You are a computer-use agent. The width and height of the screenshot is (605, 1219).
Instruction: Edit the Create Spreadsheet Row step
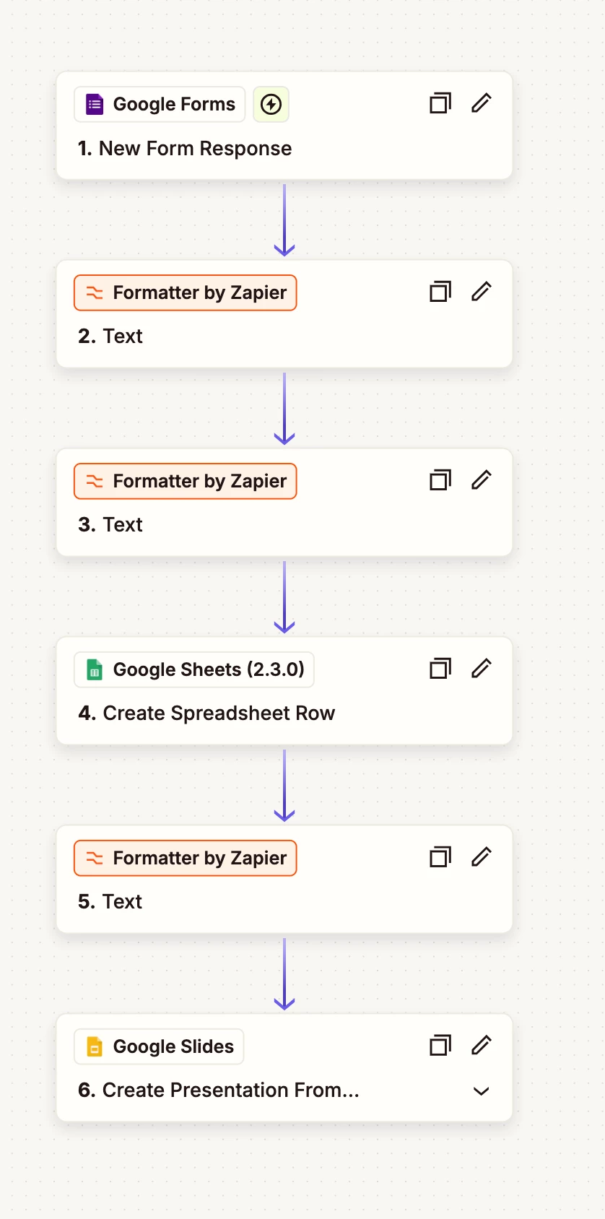482,669
